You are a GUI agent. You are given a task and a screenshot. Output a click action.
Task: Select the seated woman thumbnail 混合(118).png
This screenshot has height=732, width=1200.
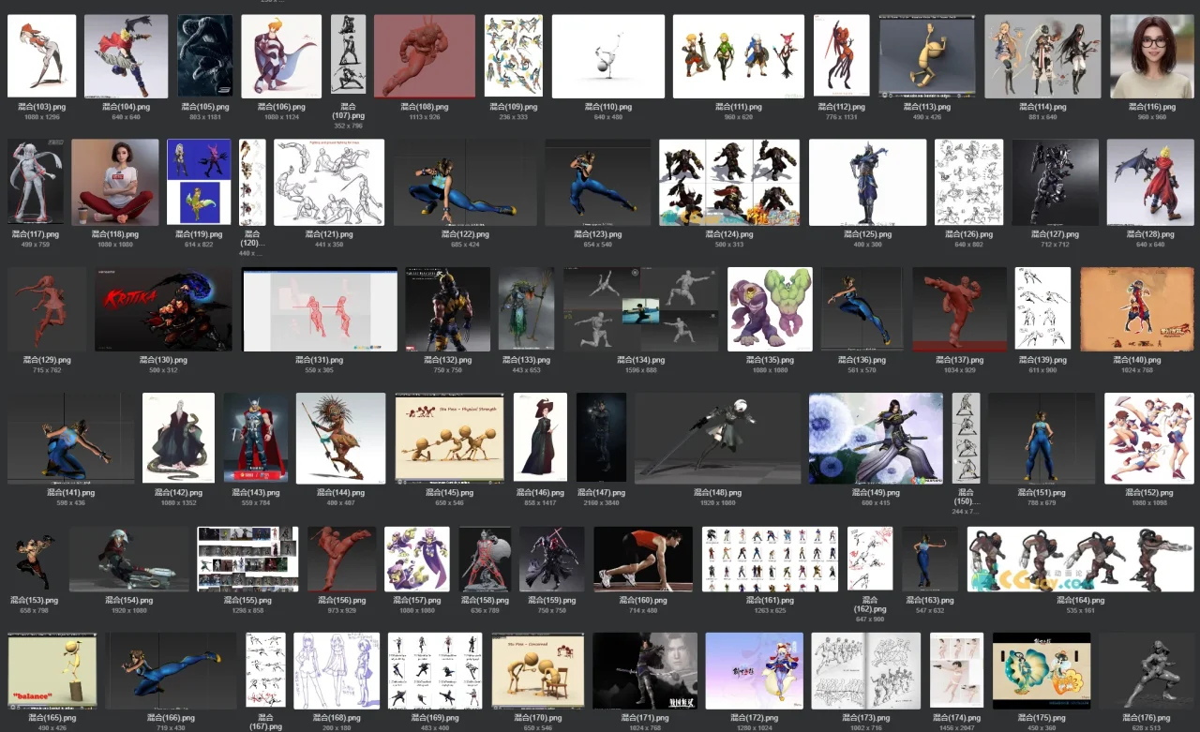(114, 183)
